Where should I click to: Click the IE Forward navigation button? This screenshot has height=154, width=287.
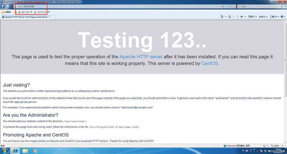pos(7,7)
